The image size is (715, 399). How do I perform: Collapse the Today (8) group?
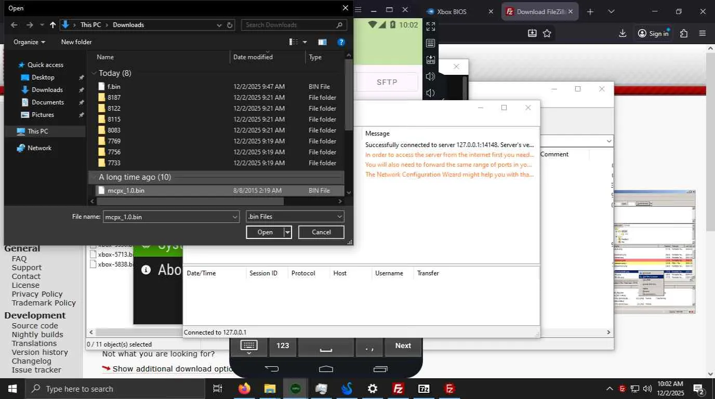tap(94, 73)
